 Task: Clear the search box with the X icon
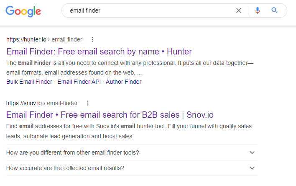point(239,10)
